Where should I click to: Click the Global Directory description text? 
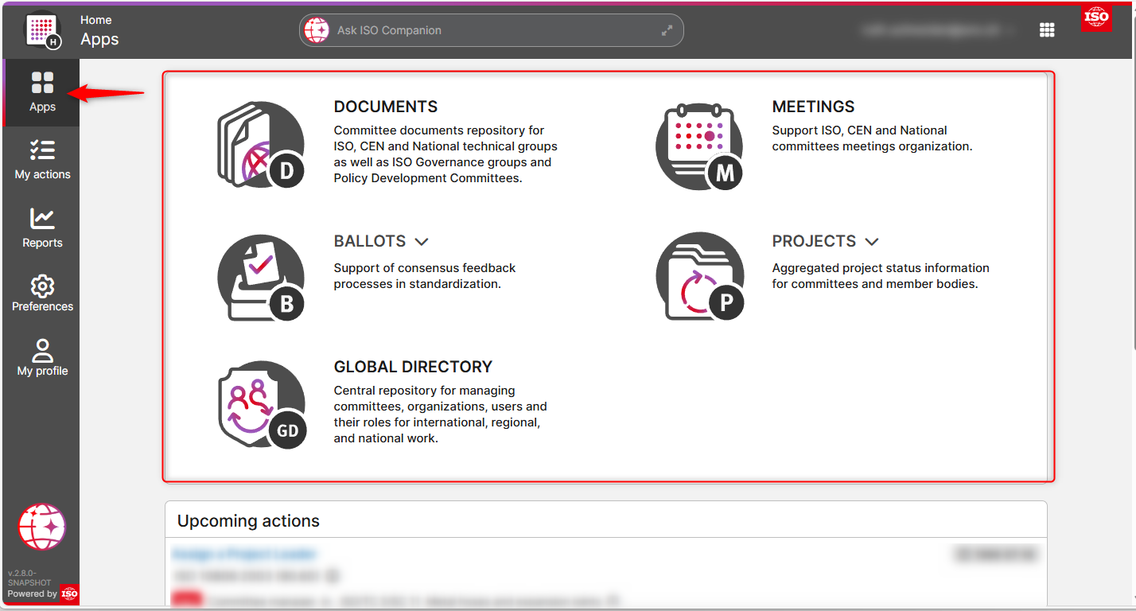pyautogui.click(x=441, y=414)
